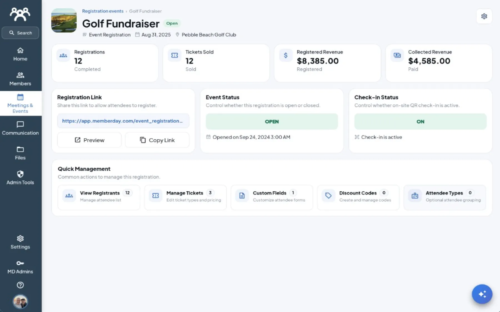
Task: Click the Manage Tickets ticket icon
Action: point(156,196)
